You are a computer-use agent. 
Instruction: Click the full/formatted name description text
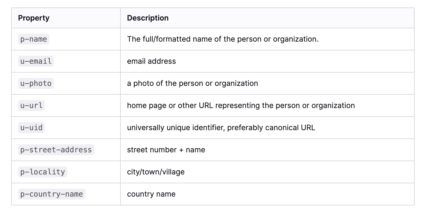coord(223,39)
